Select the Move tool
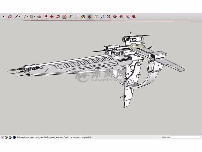202x152 pixels. (x=51, y=16)
